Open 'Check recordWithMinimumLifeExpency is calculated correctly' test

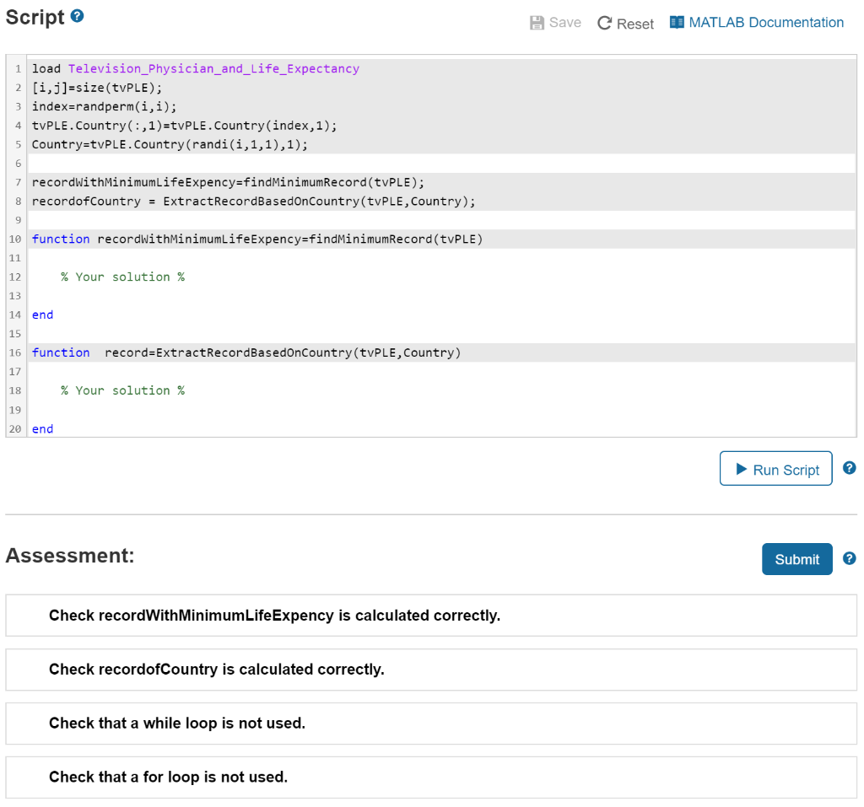431,616
